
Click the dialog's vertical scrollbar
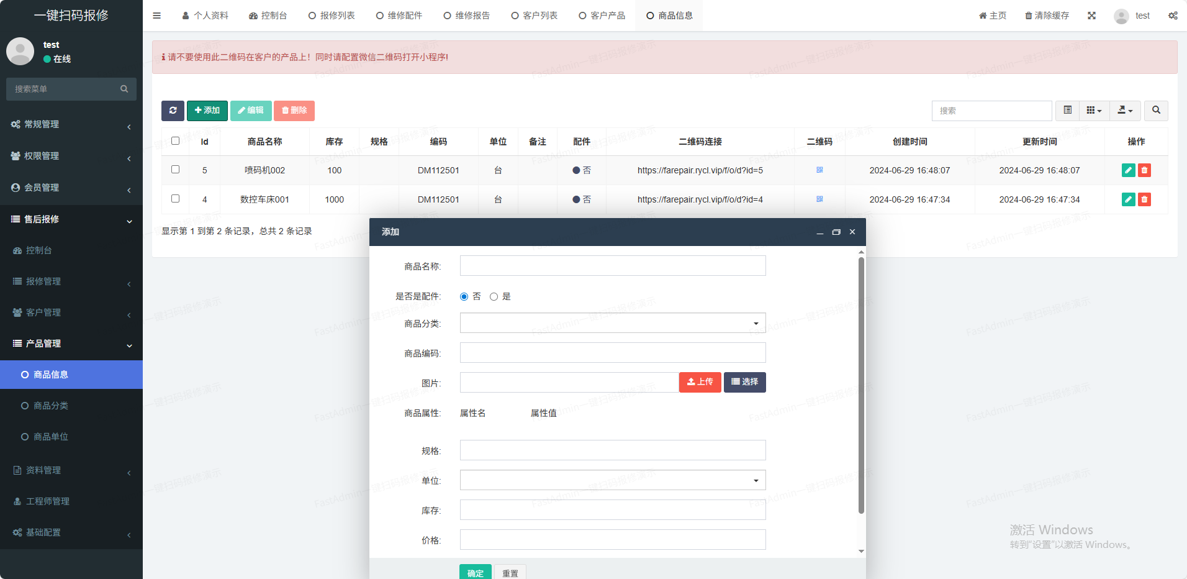pos(861,385)
